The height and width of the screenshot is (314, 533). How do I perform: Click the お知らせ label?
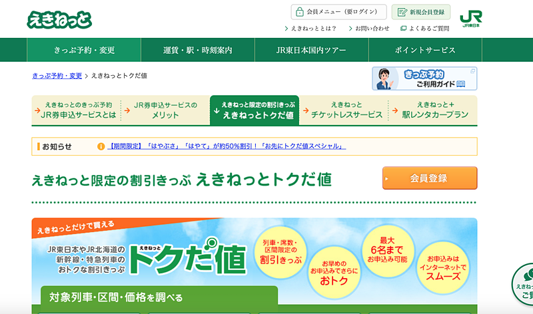pos(57,146)
